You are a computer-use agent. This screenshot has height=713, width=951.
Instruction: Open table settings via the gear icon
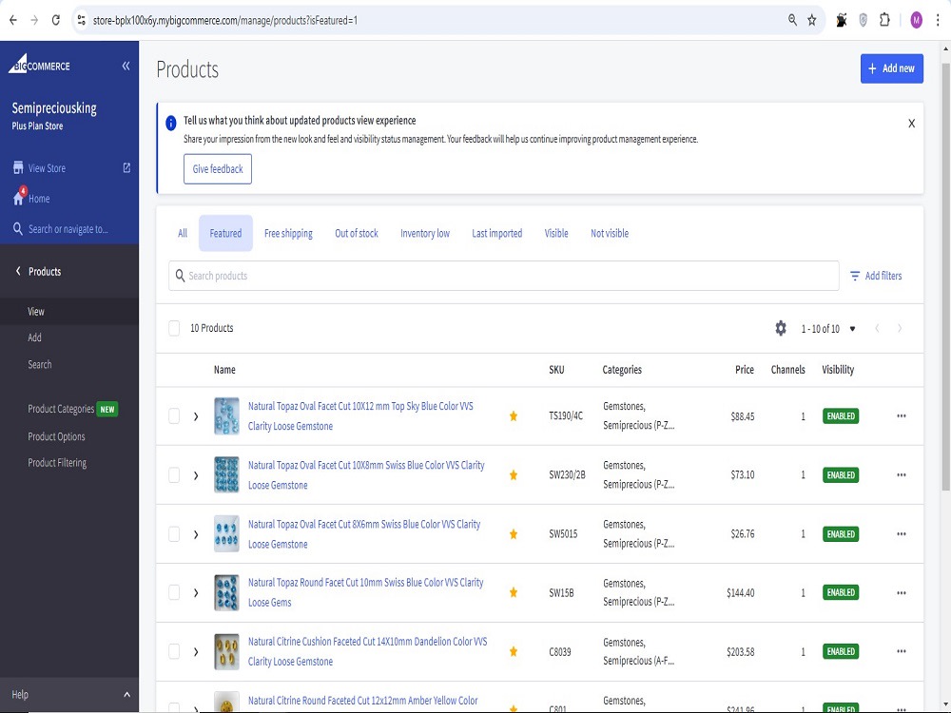tap(781, 328)
